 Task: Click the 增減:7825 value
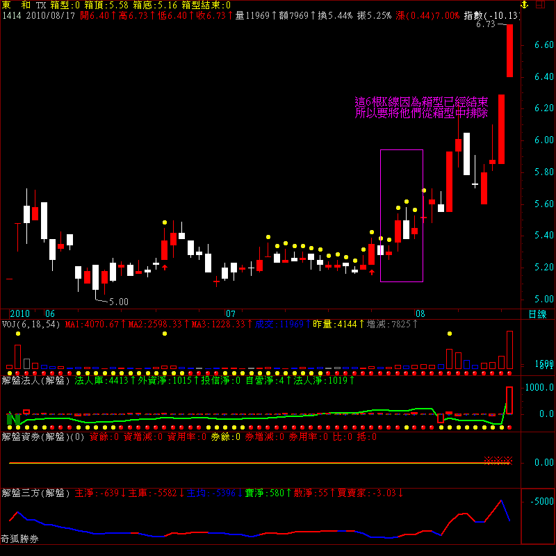coord(389,325)
